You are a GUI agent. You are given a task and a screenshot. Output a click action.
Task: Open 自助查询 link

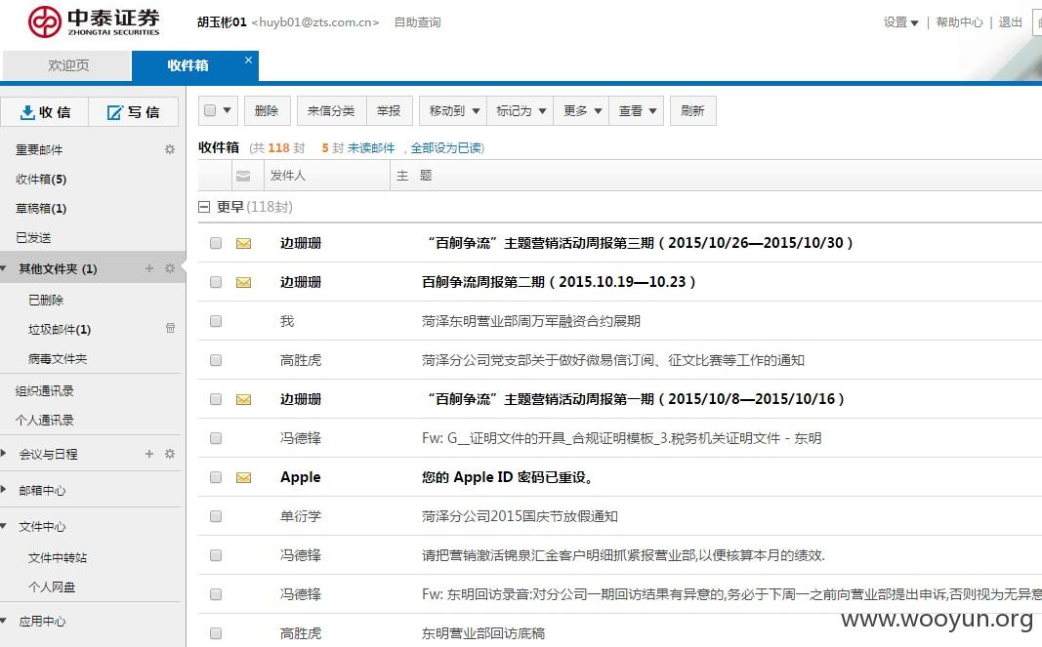[417, 22]
